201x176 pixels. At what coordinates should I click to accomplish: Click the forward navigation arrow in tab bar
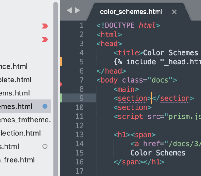pos(77,10)
